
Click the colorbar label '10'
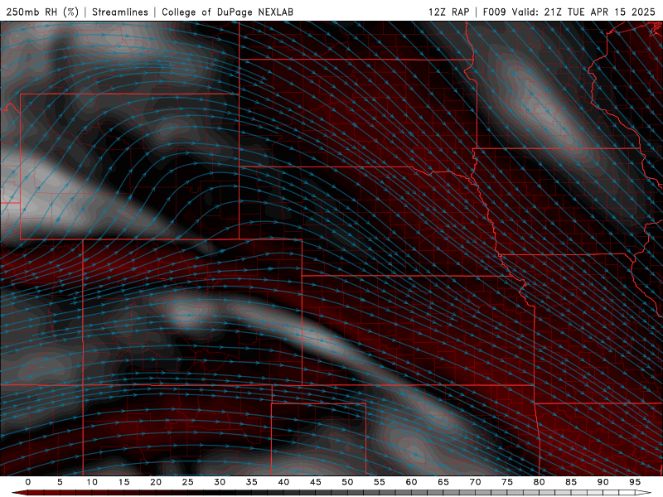click(x=92, y=482)
